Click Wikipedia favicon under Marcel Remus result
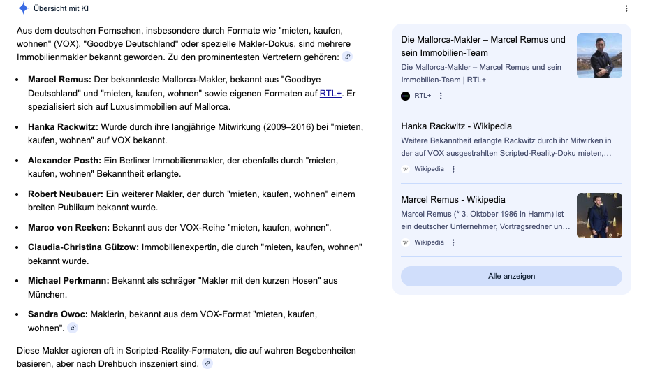The height and width of the screenshot is (378, 646). coord(406,242)
